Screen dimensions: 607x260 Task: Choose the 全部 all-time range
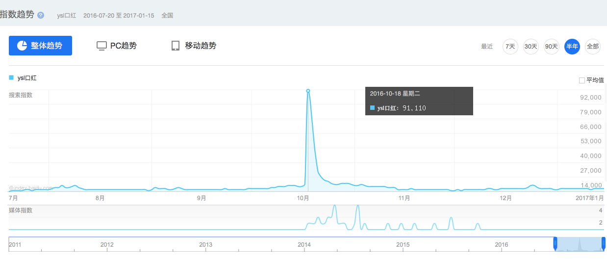click(593, 47)
